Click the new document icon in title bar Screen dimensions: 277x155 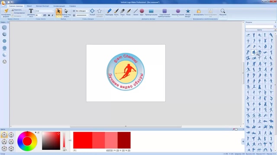[x=9, y=2]
